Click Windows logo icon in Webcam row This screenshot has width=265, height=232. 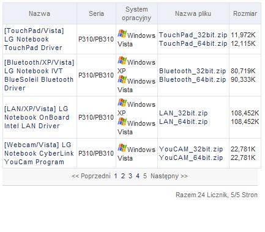(122, 148)
